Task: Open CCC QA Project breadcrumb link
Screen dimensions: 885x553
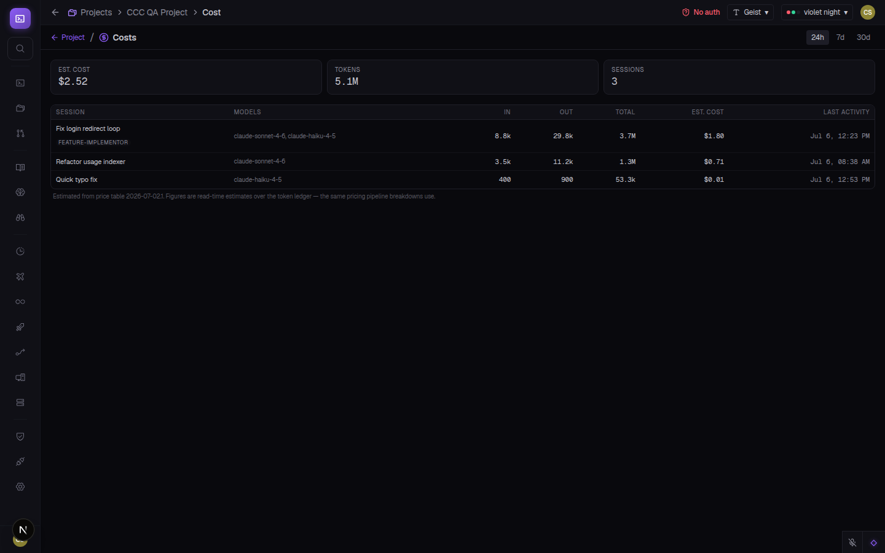Action: (157, 12)
